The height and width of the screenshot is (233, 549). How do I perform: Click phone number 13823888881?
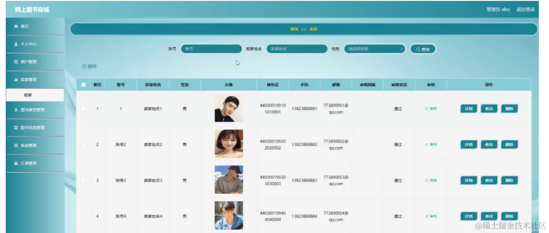(304, 109)
